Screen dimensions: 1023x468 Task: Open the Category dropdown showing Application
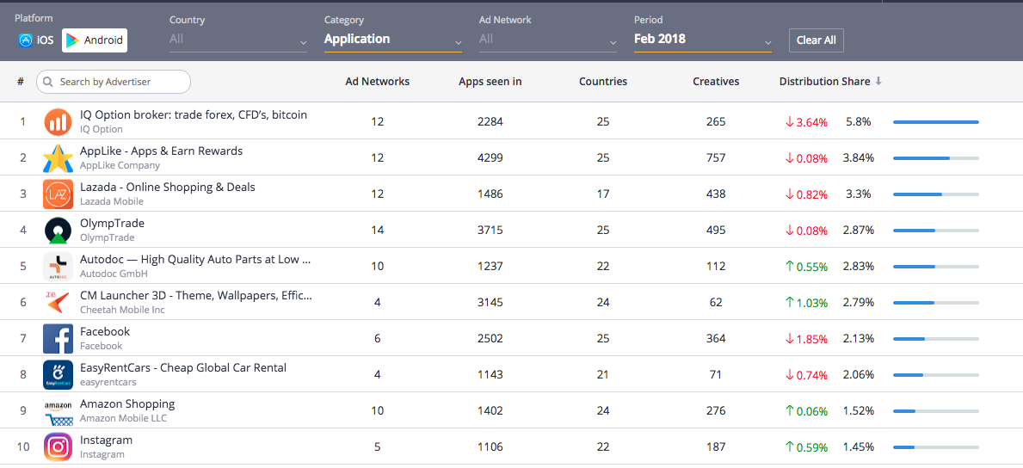pos(392,40)
